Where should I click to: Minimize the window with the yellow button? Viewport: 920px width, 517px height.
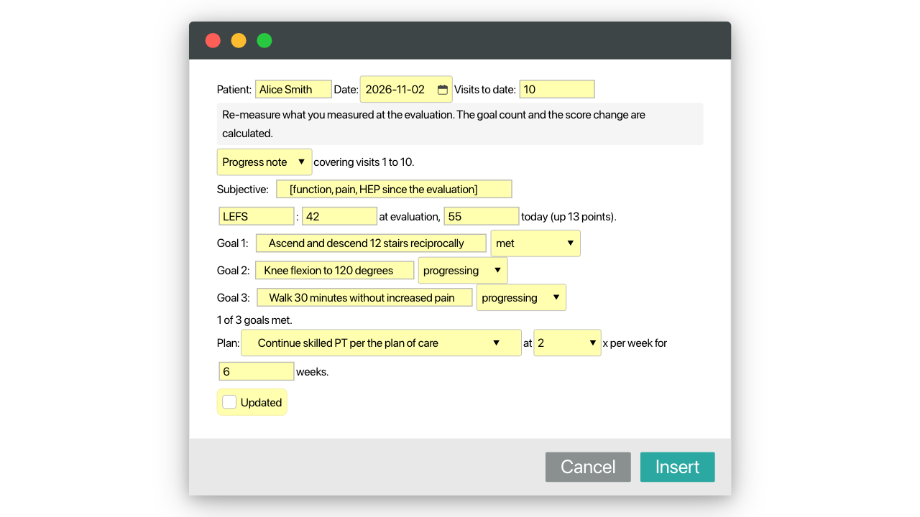pos(239,40)
